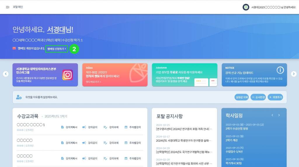299x167 pixels.
Task: Click 위젯추가 button
Action: click(x=275, y=97)
